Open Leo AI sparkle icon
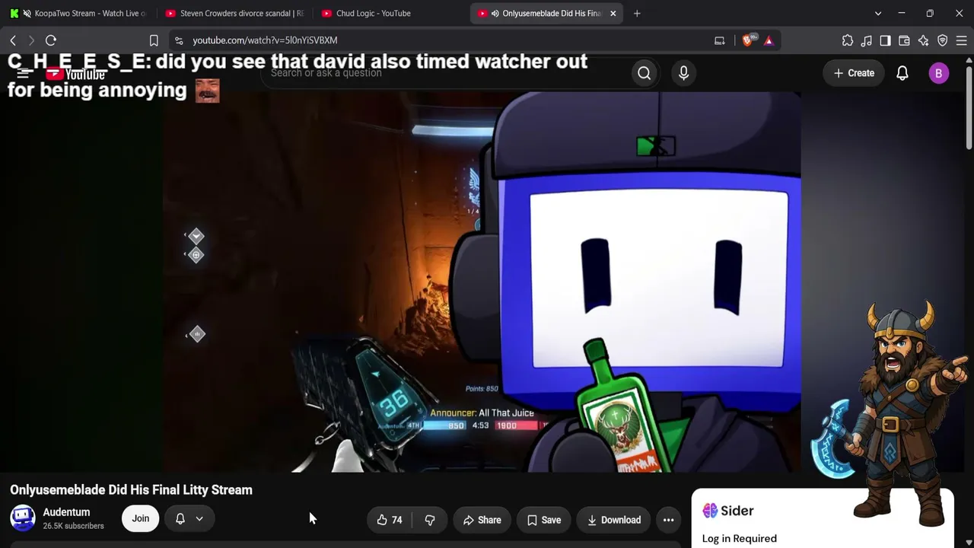 [923, 40]
